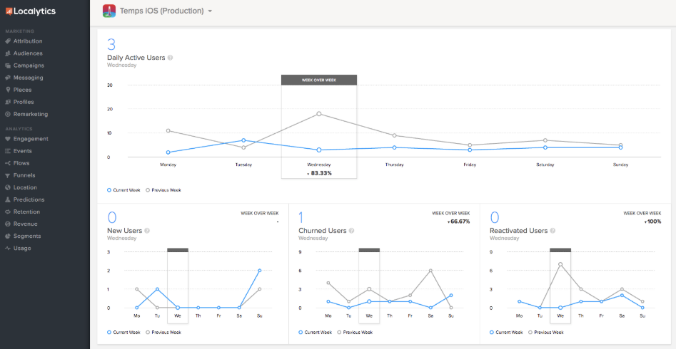Click Current Week Sunday point in New Users chart

pyautogui.click(x=260, y=270)
